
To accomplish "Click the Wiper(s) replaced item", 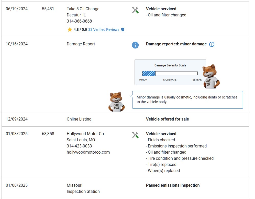I will point(163,171).
